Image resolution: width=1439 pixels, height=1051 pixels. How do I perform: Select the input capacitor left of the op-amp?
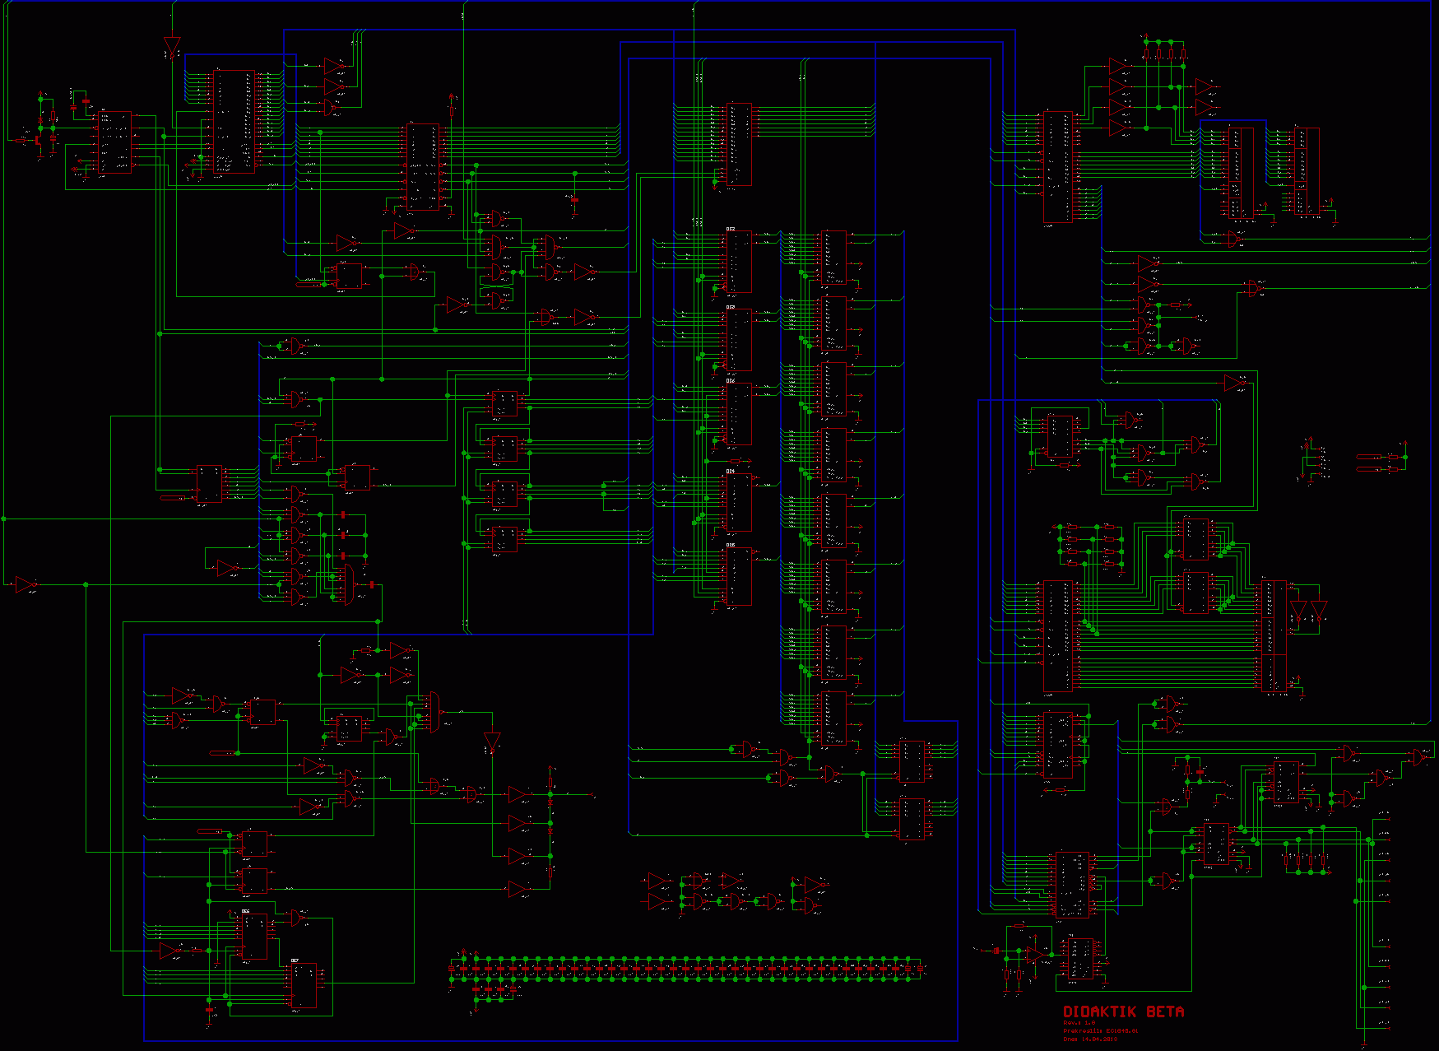click(996, 951)
